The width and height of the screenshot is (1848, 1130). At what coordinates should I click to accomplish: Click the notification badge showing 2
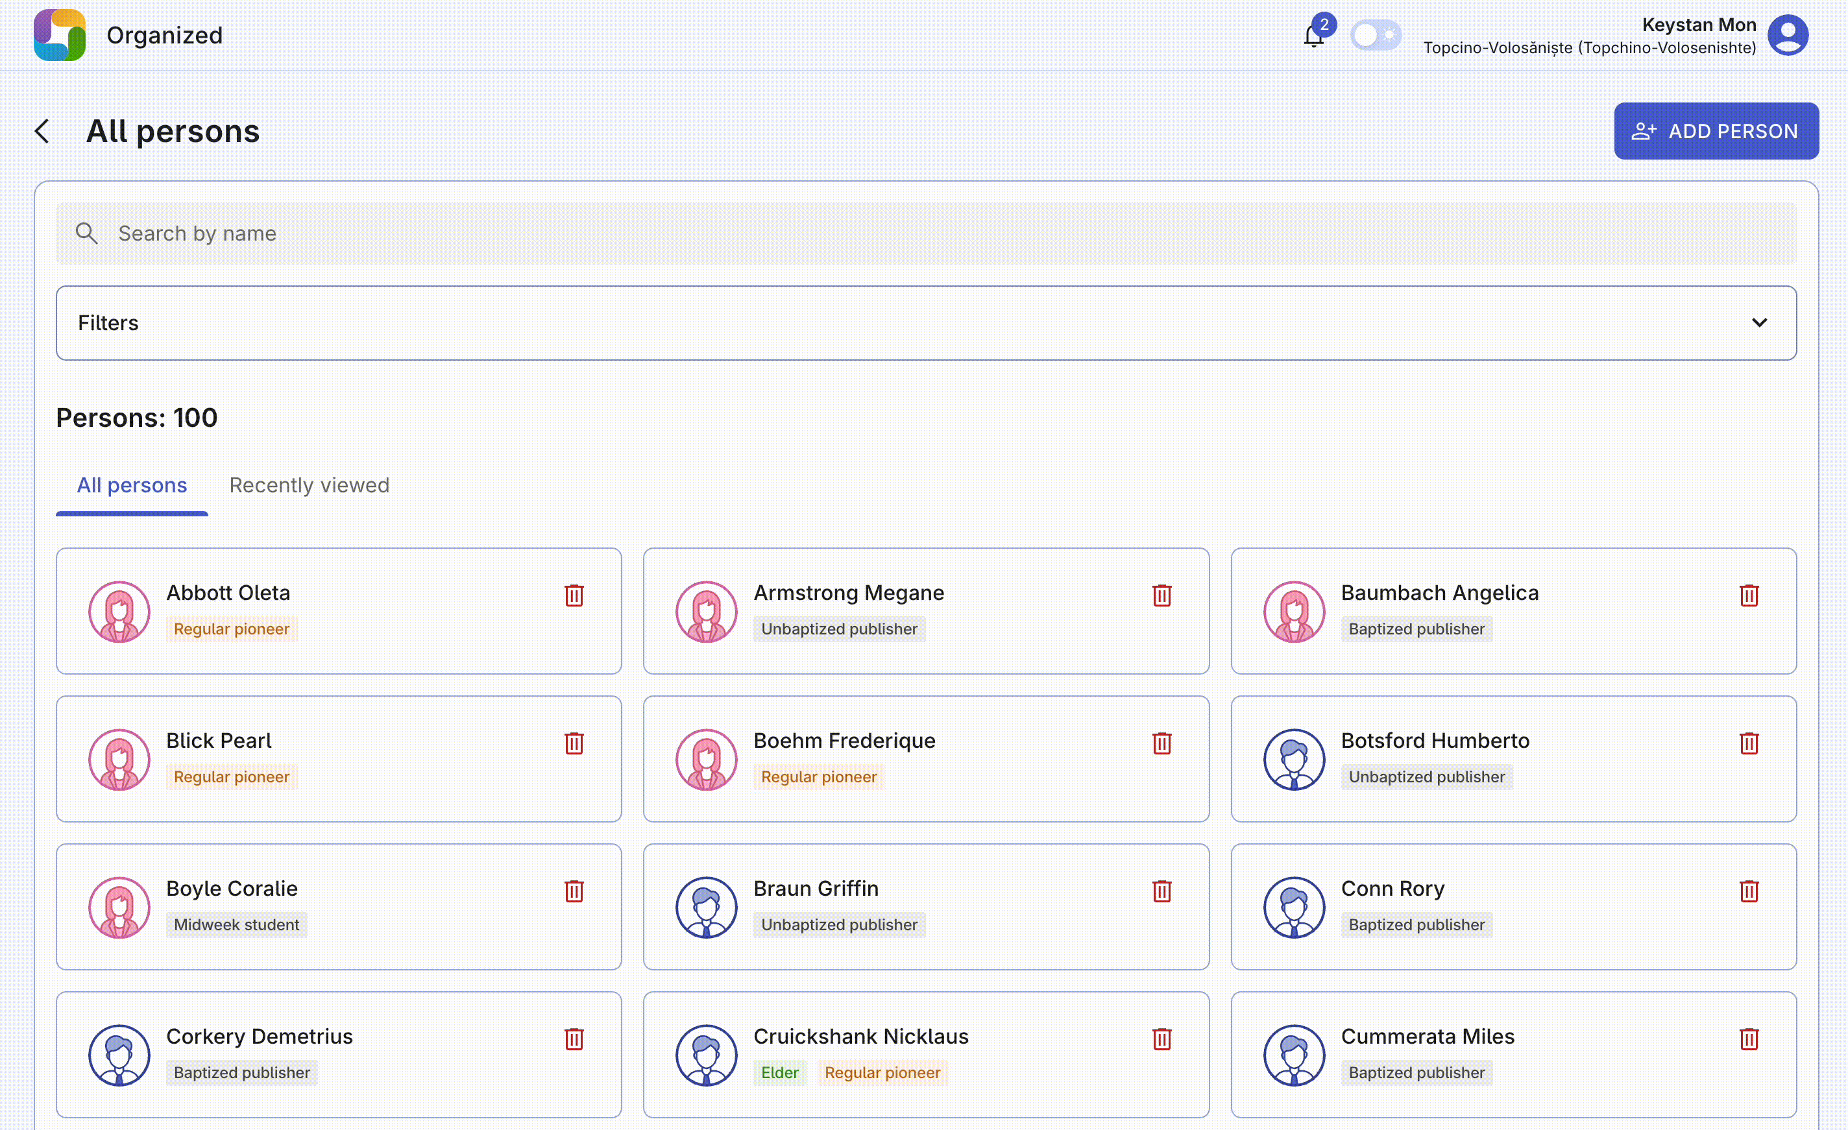click(x=1324, y=25)
